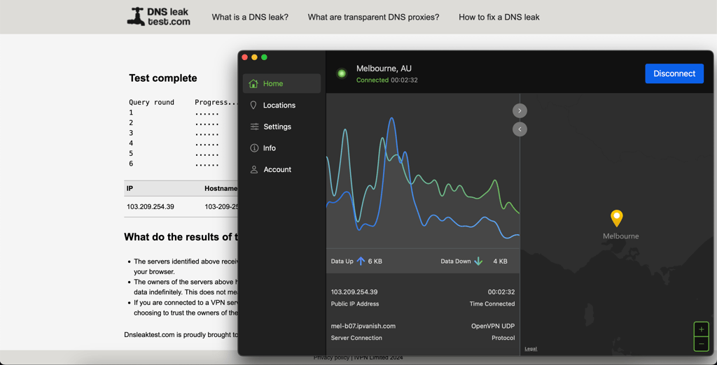Click the Data Up arrow icon
The height and width of the screenshot is (365, 717).
361,262
